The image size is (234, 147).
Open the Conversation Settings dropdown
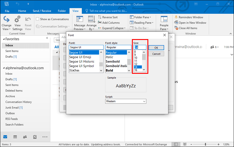coord(53,26)
